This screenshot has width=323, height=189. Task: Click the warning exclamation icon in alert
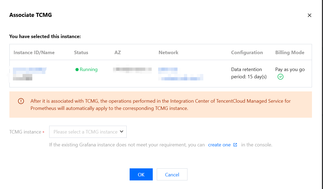click(21, 101)
